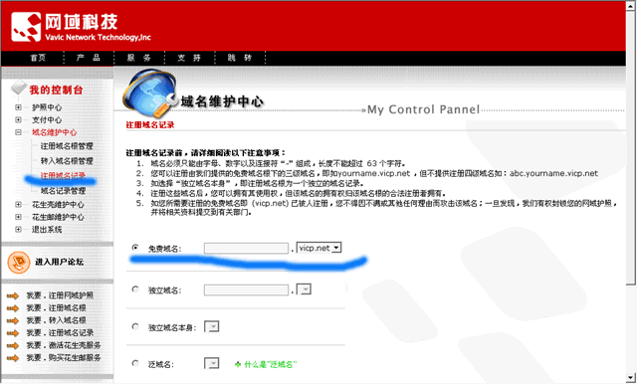
Task: Expand the 支付中心 tree node
Action: tap(18, 119)
